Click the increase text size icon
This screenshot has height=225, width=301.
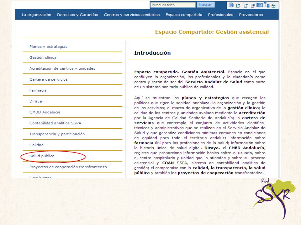pyautogui.click(x=238, y=6)
